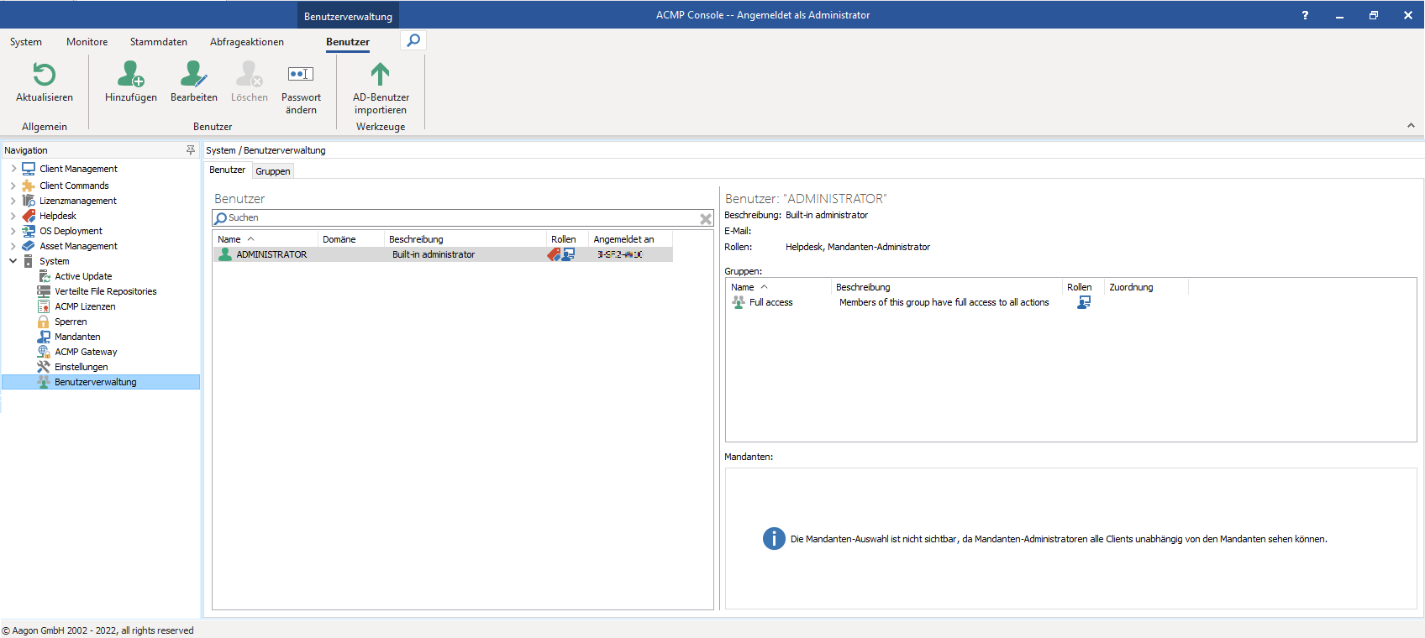The height and width of the screenshot is (638, 1425).
Task: Expand the Client Commands tree node
Action: click(x=13, y=186)
